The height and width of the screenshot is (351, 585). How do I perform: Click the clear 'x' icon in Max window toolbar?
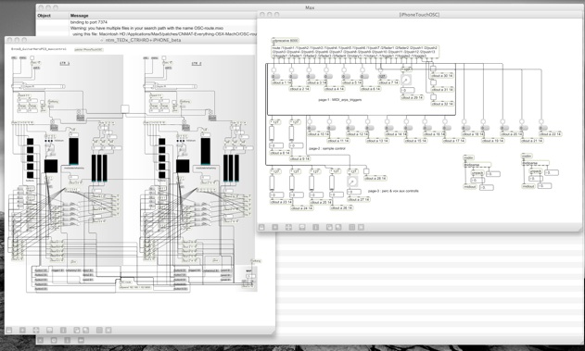41,340
